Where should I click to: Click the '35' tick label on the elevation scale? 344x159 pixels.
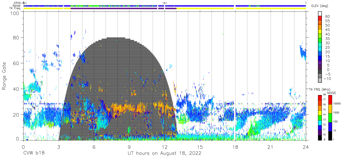[x=327, y=38]
